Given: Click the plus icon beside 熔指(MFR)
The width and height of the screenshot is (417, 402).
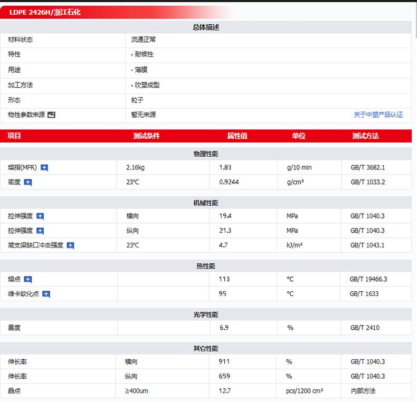Looking at the screenshot, I should 44,168.
